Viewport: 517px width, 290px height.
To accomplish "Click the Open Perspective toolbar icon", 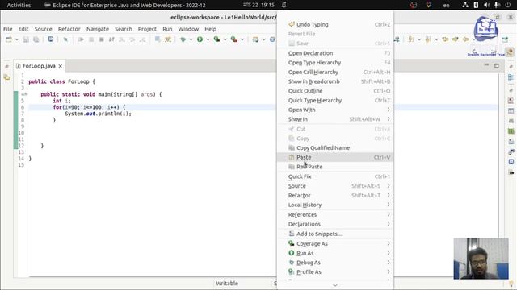I will (x=505, y=39).
